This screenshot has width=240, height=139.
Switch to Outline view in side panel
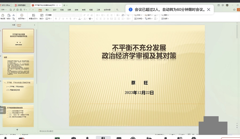point(13,25)
